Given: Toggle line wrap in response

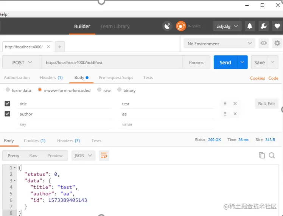Looking at the screenshot, I should coord(104,155).
